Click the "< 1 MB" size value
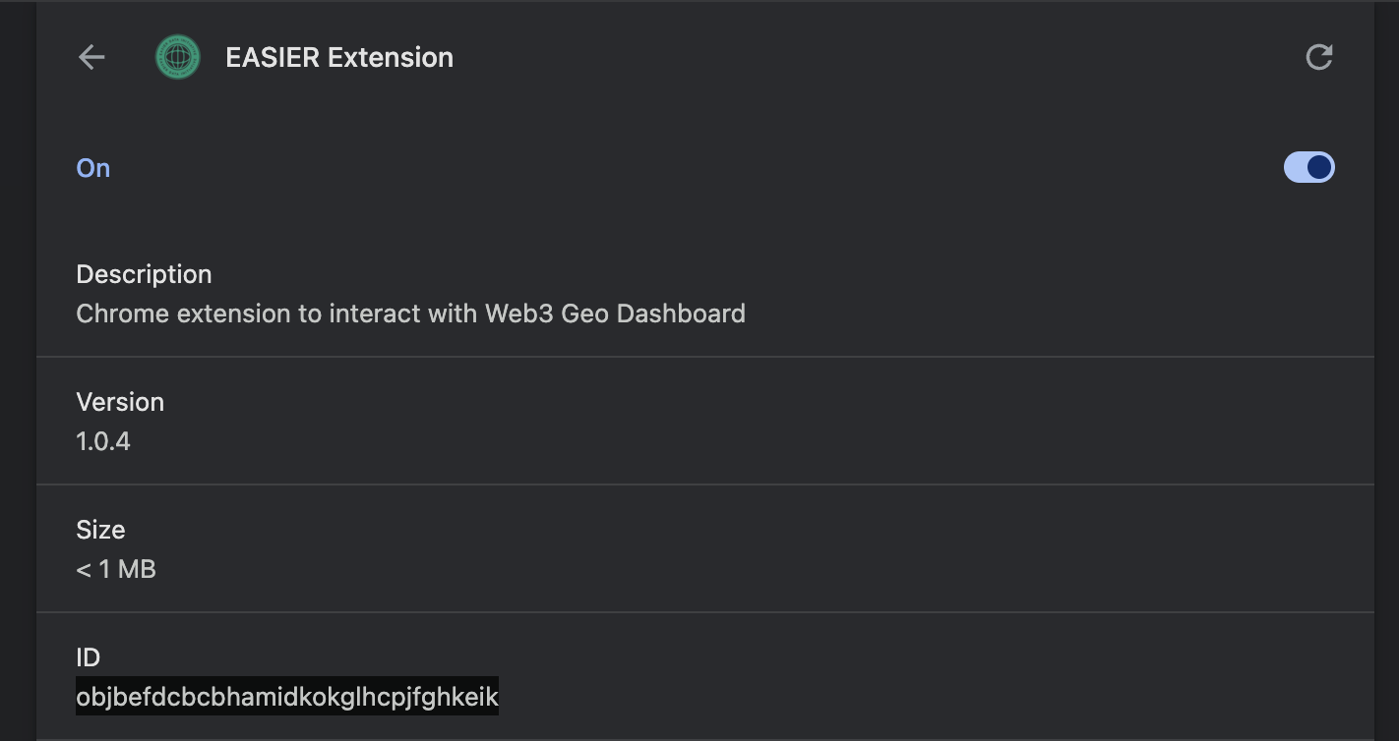The height and width of the screenshot is (741, 1399). (x=116, y=569)
